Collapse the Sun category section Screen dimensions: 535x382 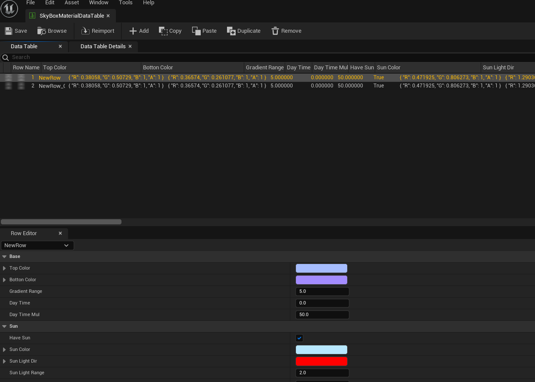4,326
